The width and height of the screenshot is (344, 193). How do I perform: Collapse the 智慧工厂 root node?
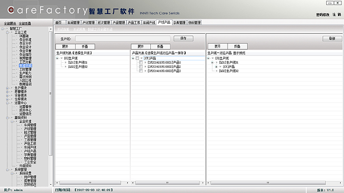tap(2, 28)
